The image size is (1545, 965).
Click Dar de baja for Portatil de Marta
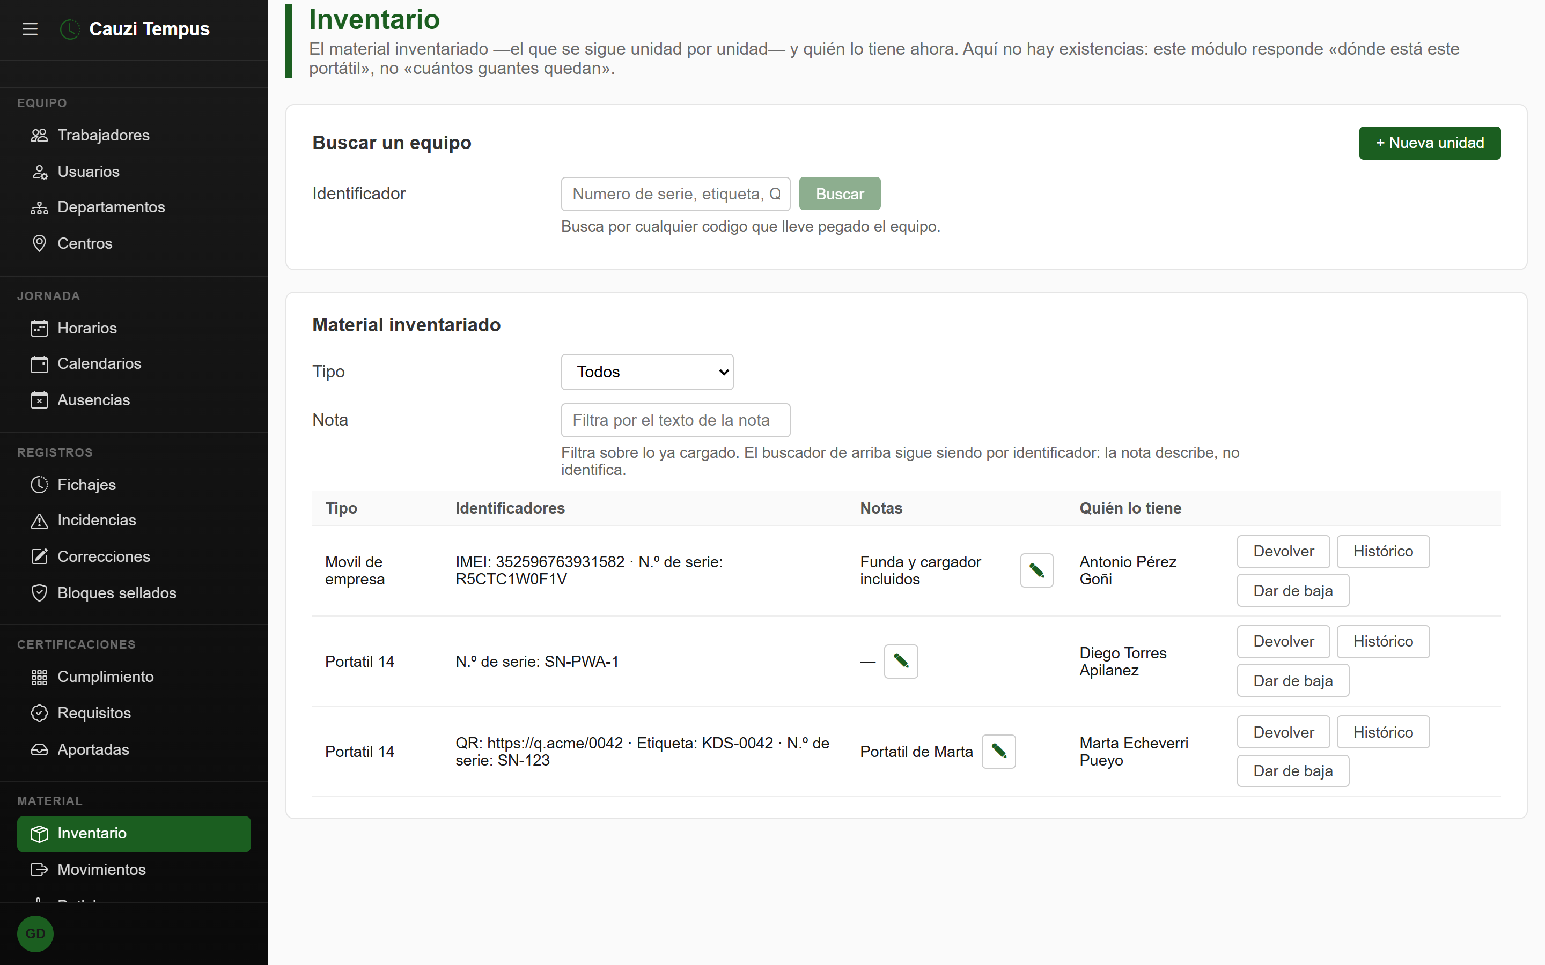[1293, 771]
